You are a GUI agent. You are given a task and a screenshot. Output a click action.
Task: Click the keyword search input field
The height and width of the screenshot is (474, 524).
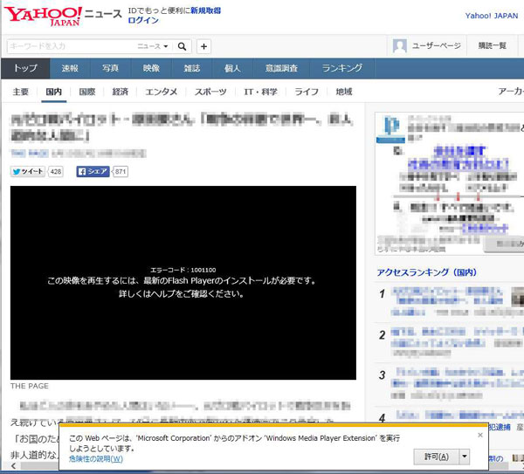[70, 46]
